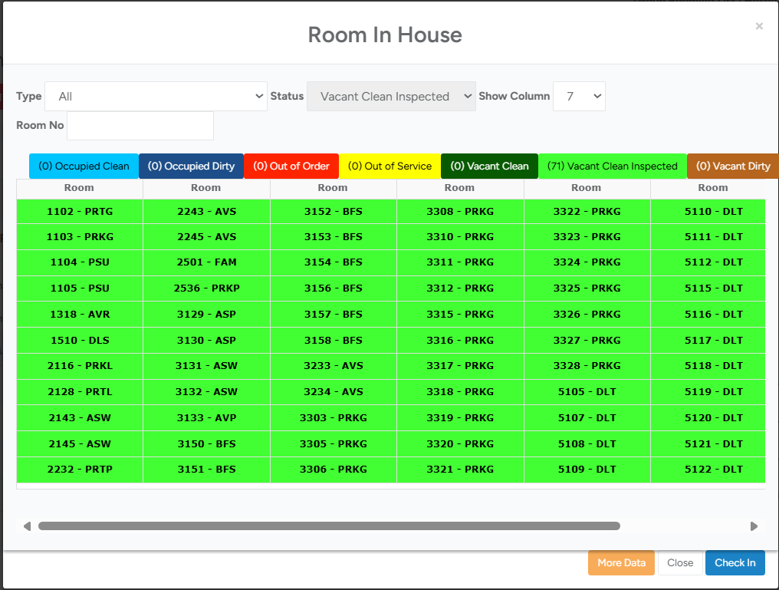Click the left scroll arrow

click(x=27, y=526)
